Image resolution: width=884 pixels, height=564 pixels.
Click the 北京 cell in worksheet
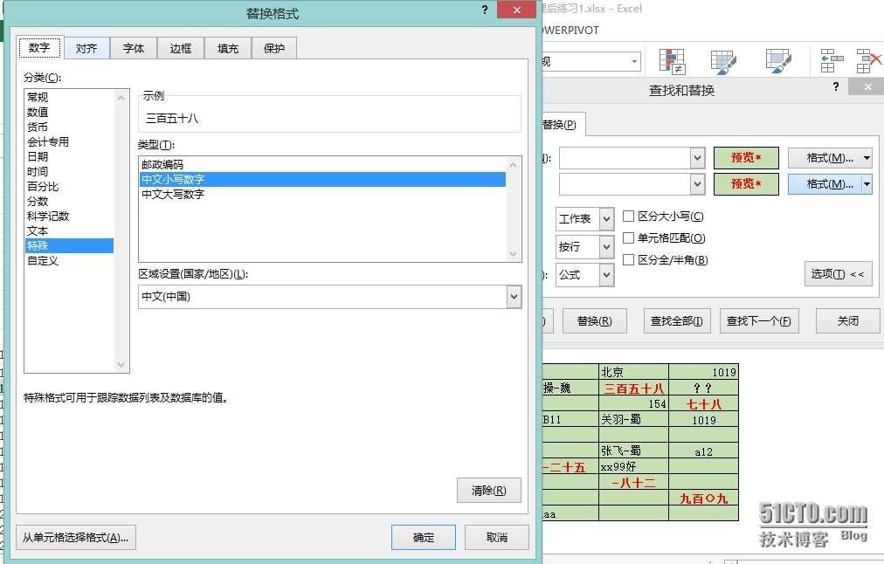pyautogui.click(x=633, y=372)
